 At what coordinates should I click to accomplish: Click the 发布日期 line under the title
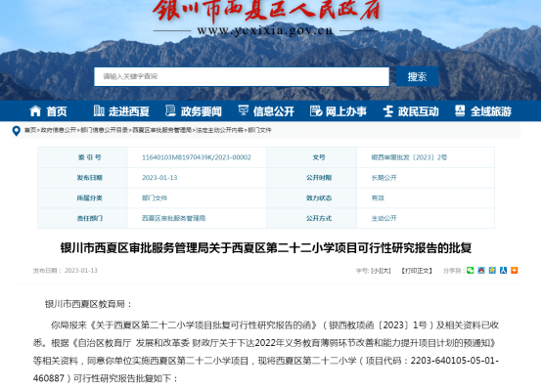click(x=65, y=271)
